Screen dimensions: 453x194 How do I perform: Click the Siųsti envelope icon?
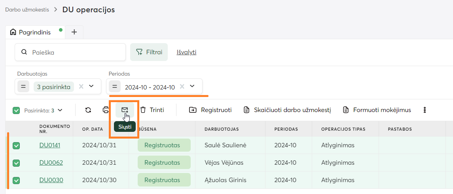pyautogui.click(x=125, y=110)
